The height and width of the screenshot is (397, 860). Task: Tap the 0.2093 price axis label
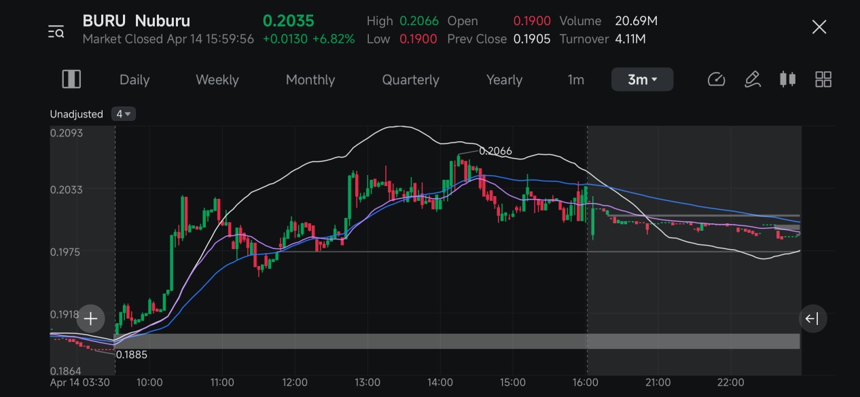(67, 133)
